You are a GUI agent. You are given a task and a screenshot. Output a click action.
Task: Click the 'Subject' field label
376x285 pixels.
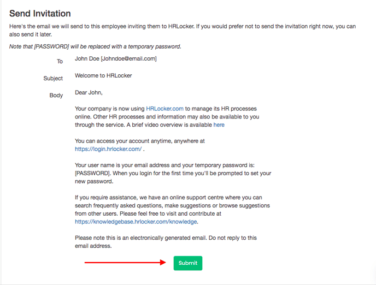pyautogui.click(x=53, y=79)
